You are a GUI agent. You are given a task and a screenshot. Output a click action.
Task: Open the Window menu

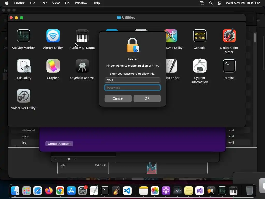(x=81, y=3)
